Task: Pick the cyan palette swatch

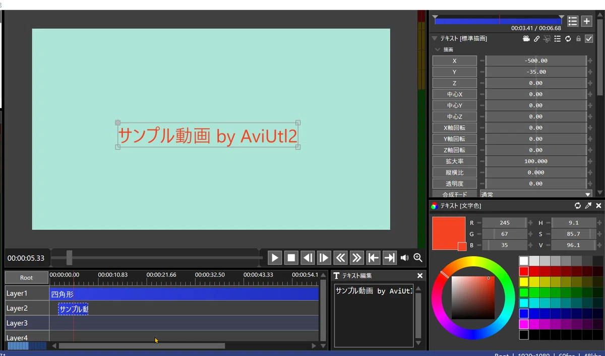Action: click(x=524, y=303)
